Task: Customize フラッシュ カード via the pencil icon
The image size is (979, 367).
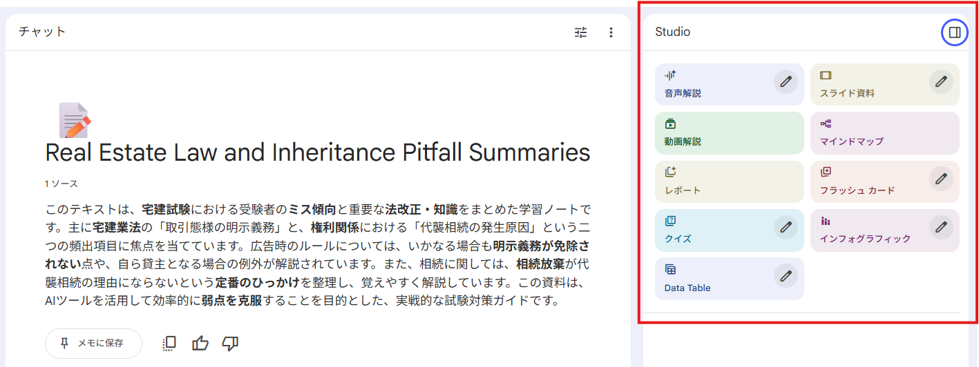Action: click(x=941, y=179)
